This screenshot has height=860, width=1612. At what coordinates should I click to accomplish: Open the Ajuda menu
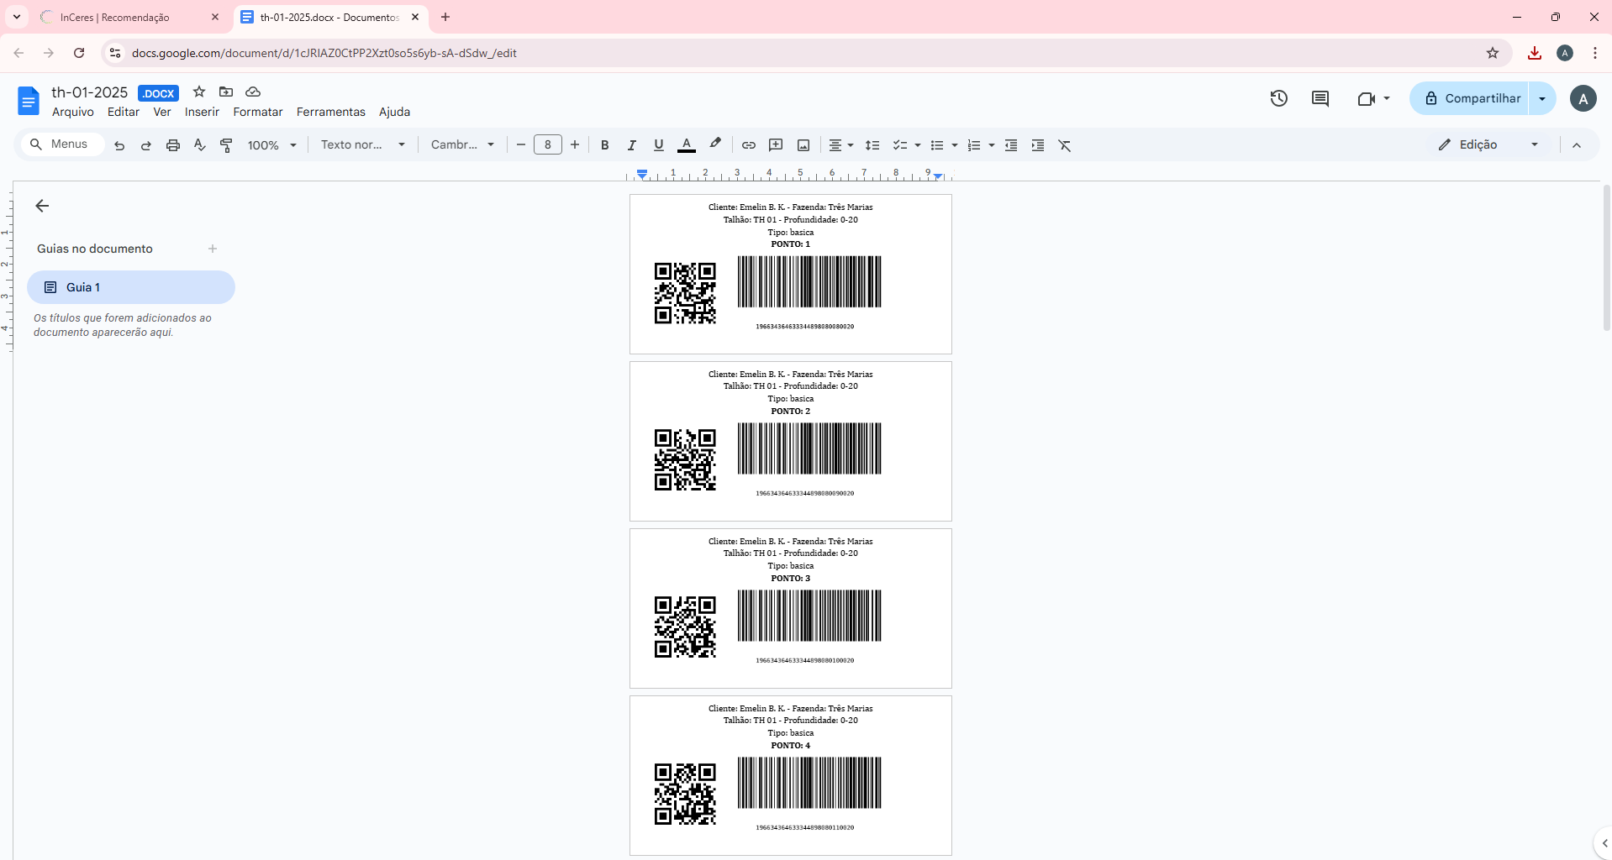(x=394, y=112)
